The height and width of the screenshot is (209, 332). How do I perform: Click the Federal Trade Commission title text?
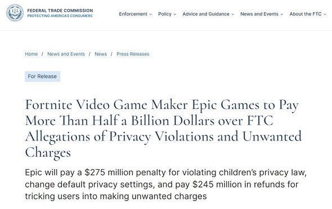(60, 10)
